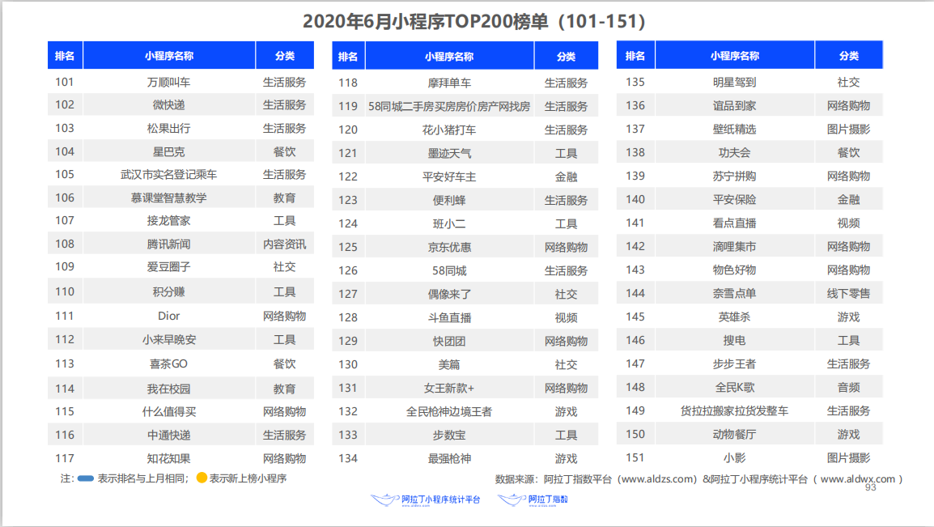Select the 货拉拉搬家拉货发整车 entry
Viewport: 934px width, 527px height.
[734, 410]
